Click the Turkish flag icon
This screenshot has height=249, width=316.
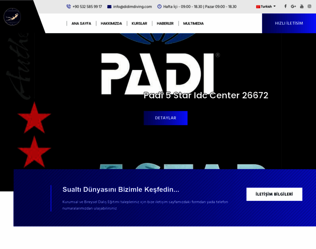pyautogui.click(x=258, y=7)
